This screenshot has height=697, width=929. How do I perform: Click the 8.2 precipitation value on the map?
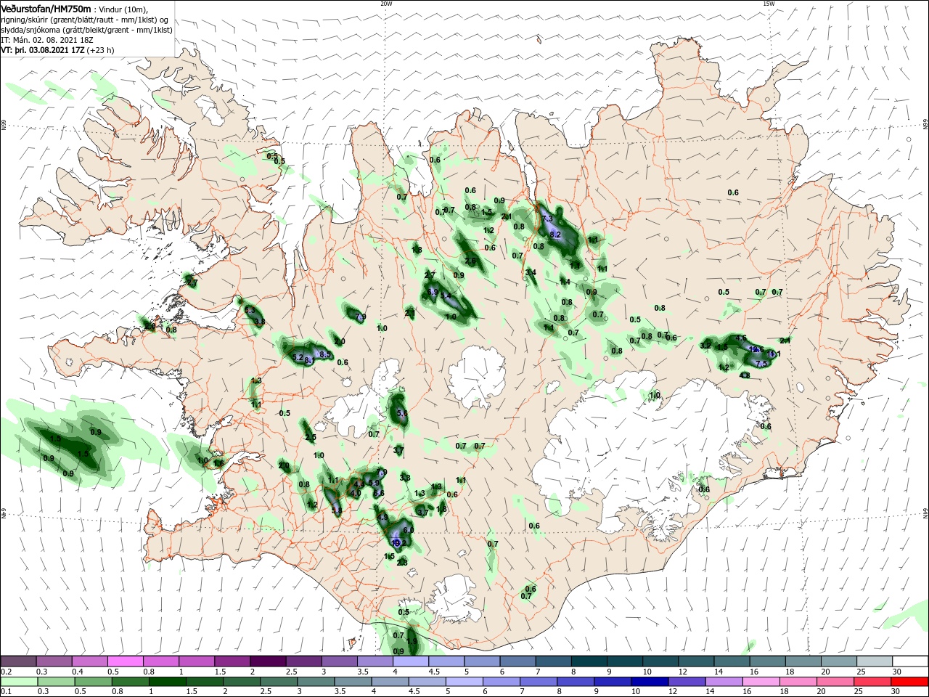click(x=556, y=235)
